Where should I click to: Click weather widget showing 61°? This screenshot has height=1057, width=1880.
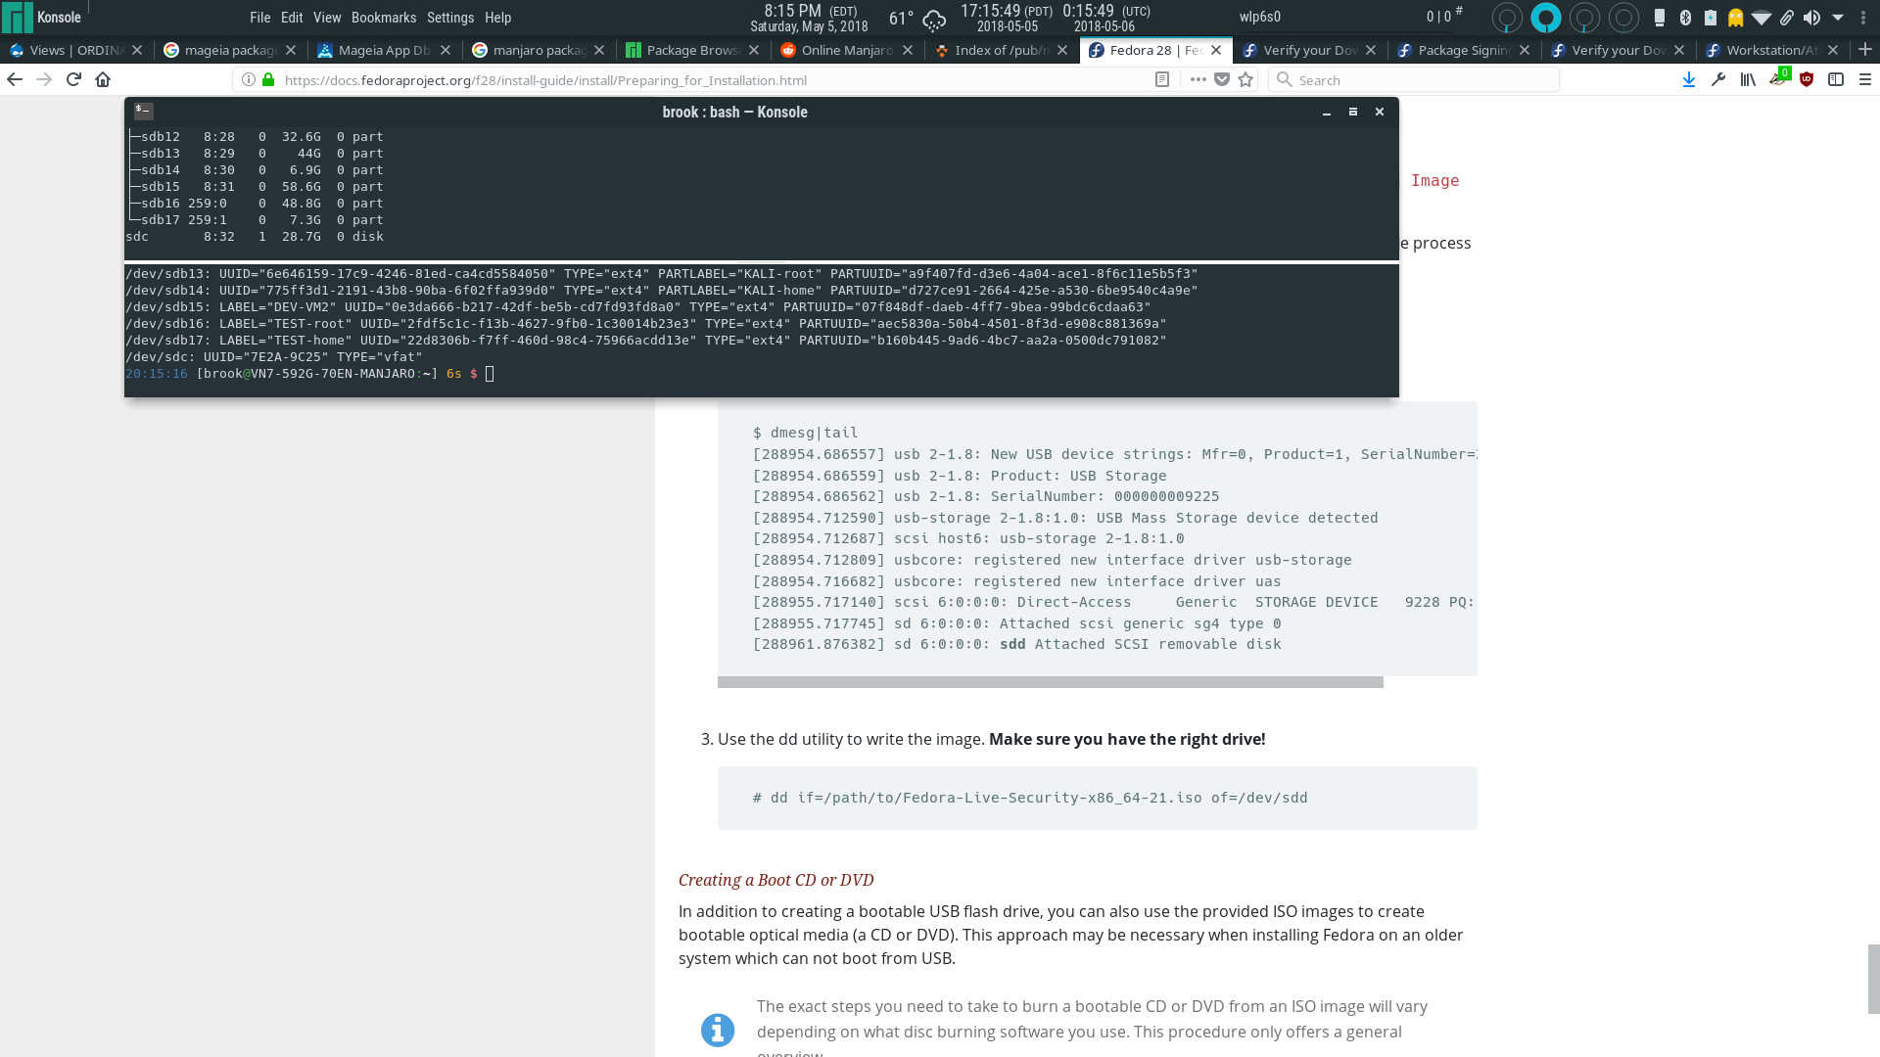pos(916,18)
